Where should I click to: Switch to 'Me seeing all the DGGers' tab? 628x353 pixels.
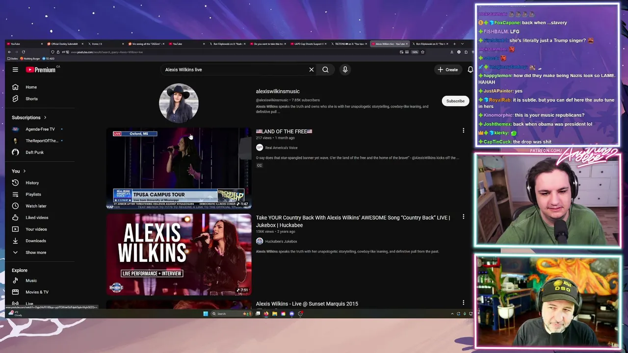coord(146,44)
